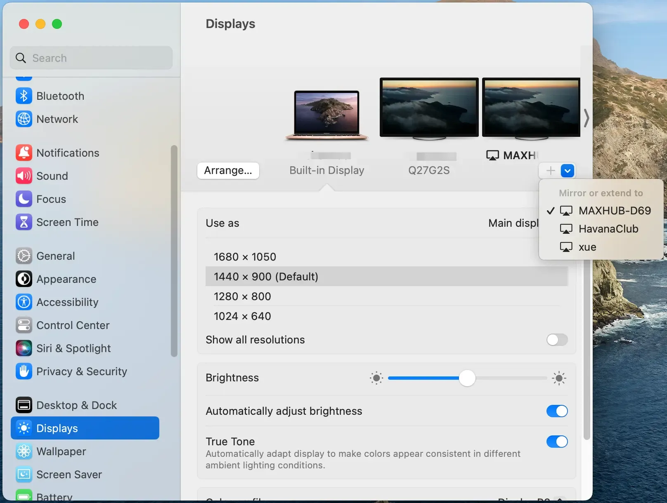The height and width of the screenshot is (503, 667).
Task: Select 1680 × 1050 resolution
Action: (x=387, y=257)
